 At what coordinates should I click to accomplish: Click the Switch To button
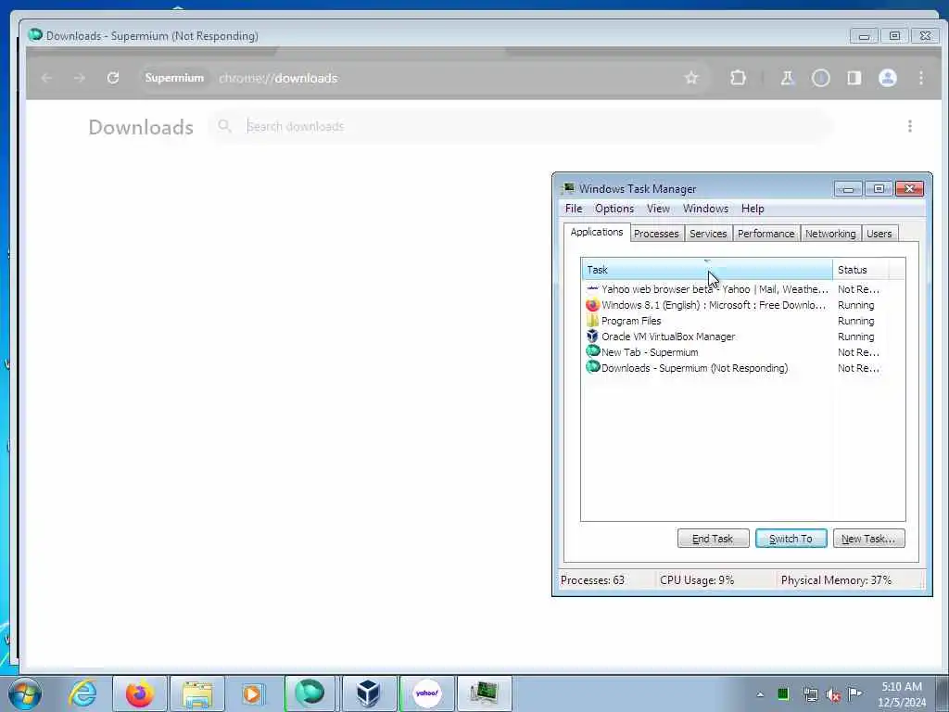(791, 539)
